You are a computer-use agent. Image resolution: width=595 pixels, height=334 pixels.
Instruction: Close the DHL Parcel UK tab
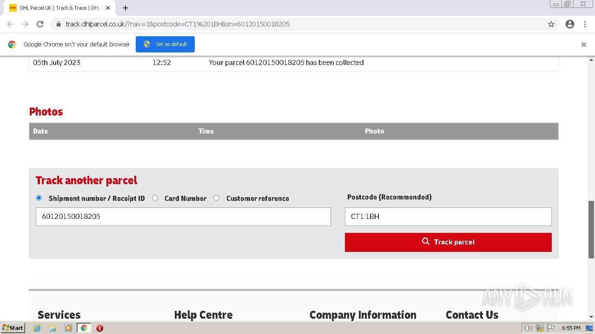click(108, 8)
